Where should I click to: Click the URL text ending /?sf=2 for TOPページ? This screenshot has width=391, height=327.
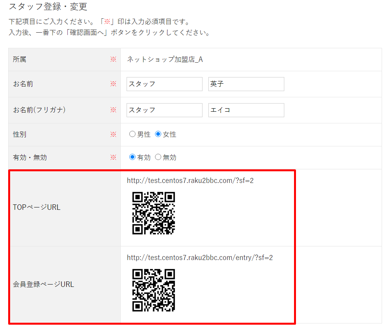point(190,181)
